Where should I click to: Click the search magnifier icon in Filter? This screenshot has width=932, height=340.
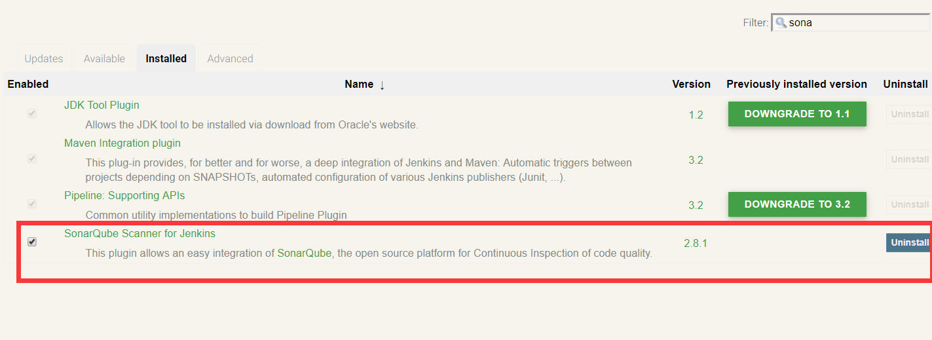[x=781, y=23]
